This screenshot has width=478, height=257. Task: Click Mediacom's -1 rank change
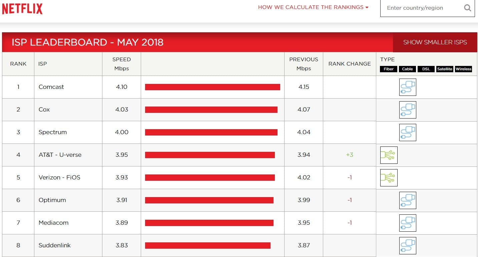pos(350,223)
